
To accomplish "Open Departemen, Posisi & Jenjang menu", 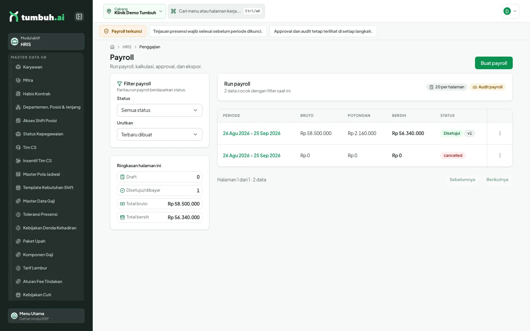I will [48, 107].
